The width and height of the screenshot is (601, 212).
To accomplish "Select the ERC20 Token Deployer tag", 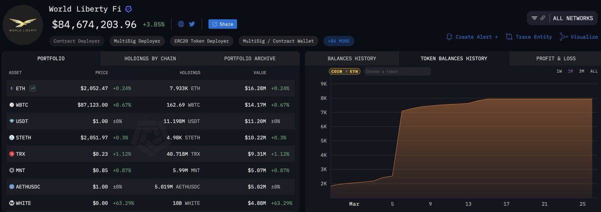I will pyautogui.click(x=202, y=41).
